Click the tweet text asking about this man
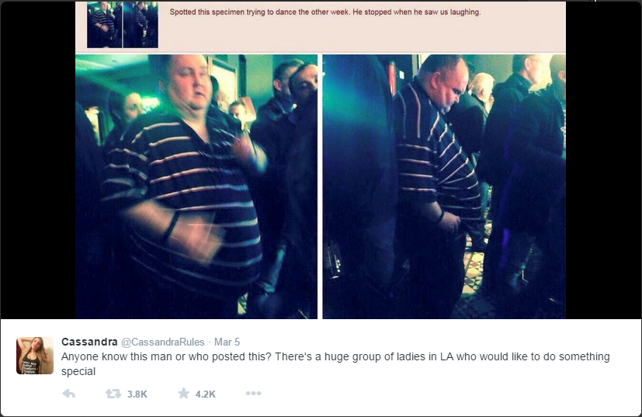Viewport: 642px width, 417px height. click(x=335, y=363)
